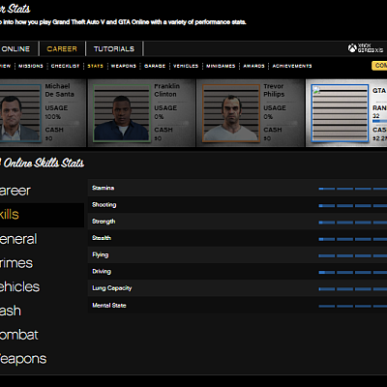Open the Crimes stats category
This screenshot has width=387, height=387.
pos(16,263)
